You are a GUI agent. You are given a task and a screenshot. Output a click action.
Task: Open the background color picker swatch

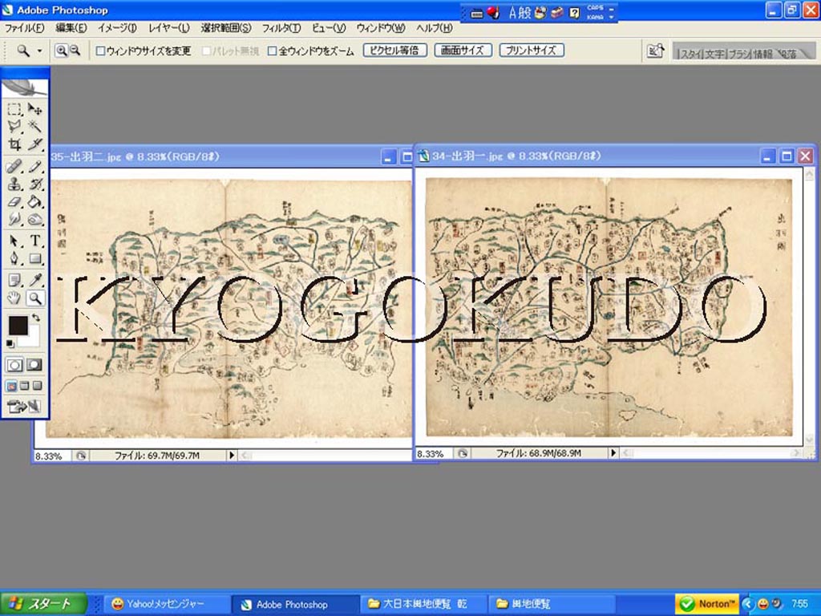coord(33,338)
